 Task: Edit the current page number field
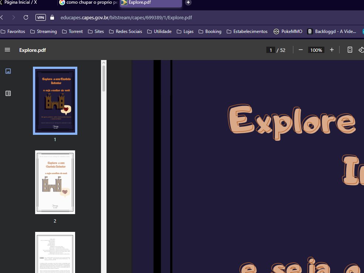tap(271, 50)
